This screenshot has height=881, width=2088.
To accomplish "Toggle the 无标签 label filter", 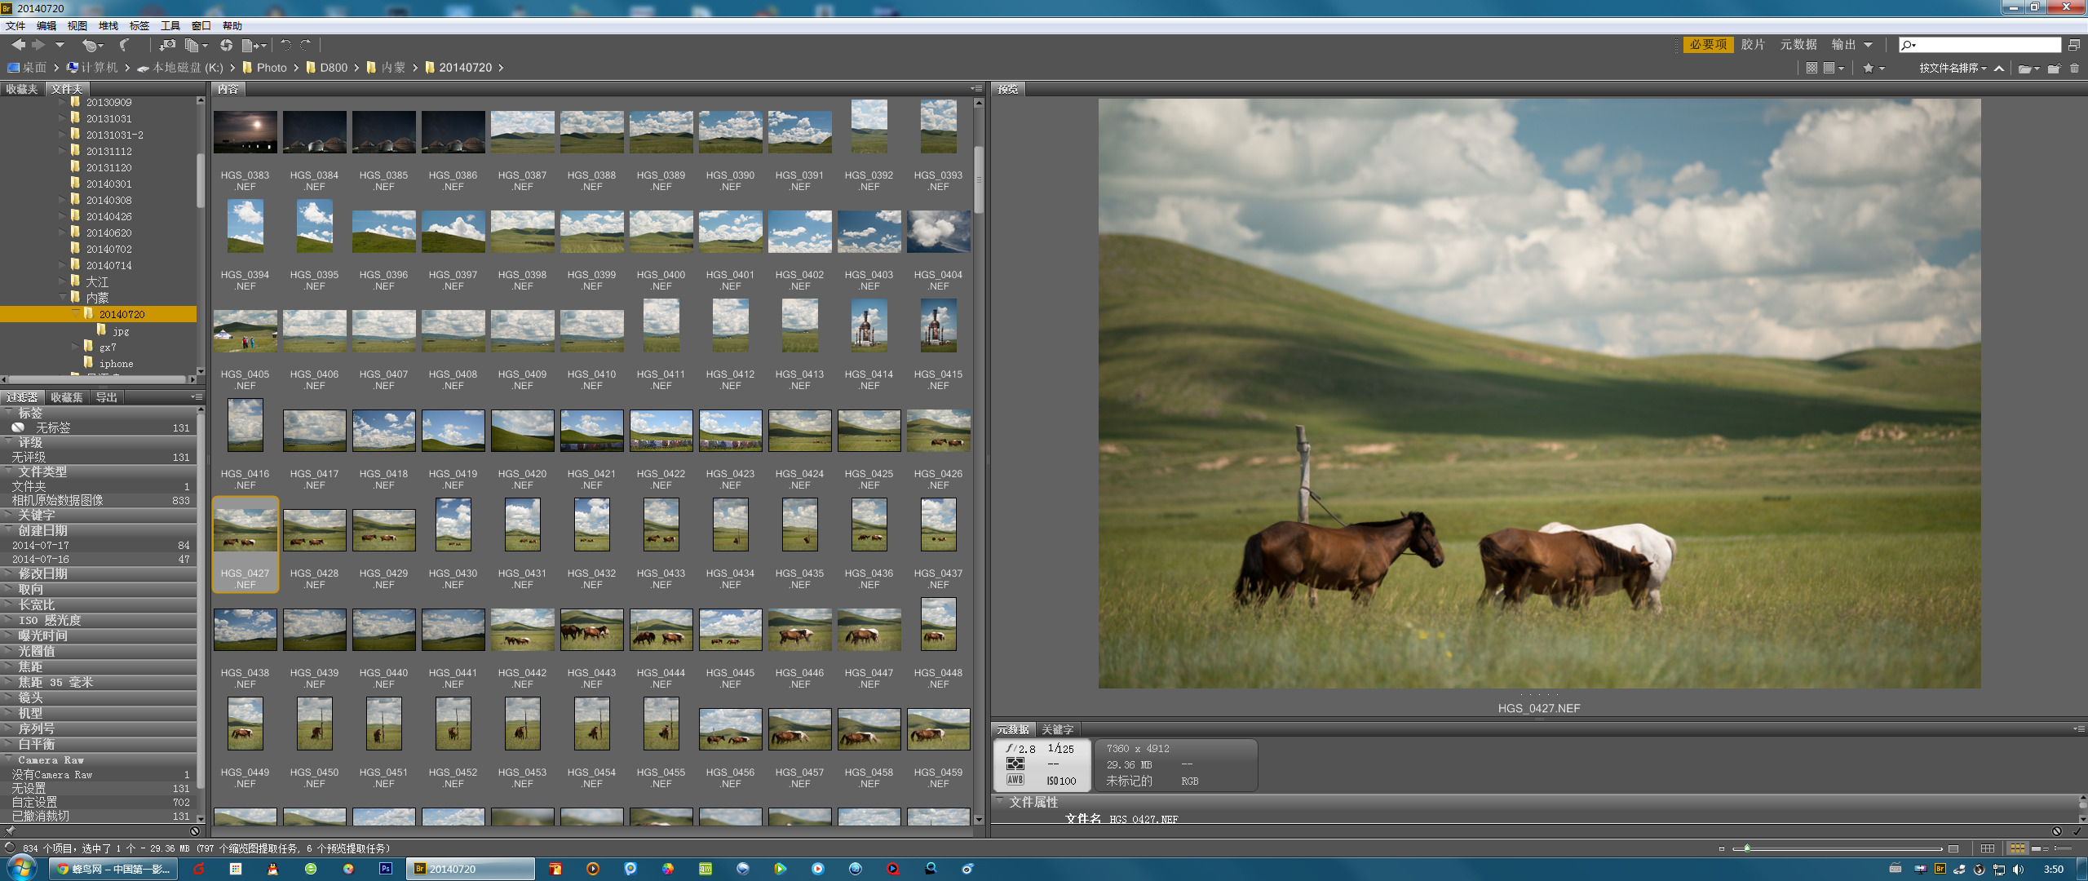I will (x=99, y=427).
